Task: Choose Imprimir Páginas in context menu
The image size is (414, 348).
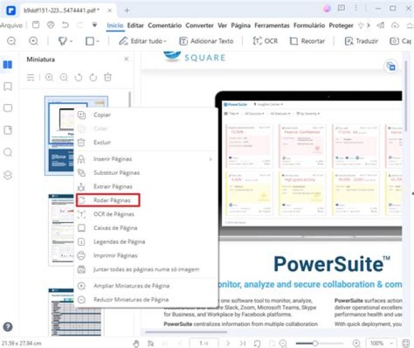Action: (x=145, y=255)
